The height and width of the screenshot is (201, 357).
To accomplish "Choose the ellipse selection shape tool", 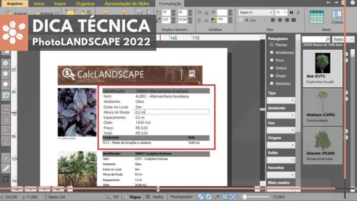I will click(x=6, y=119).
